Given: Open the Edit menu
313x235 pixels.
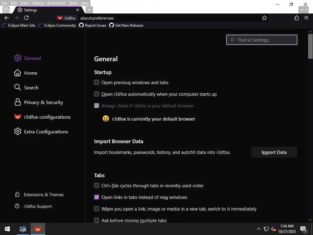Looking at the screenshot, I should tap(14, 3).
